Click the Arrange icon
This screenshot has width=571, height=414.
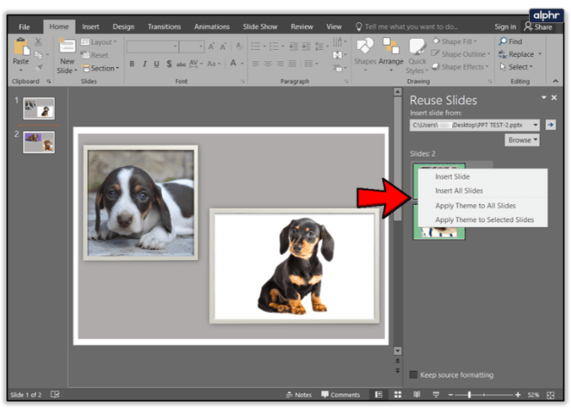click(390, 50)
